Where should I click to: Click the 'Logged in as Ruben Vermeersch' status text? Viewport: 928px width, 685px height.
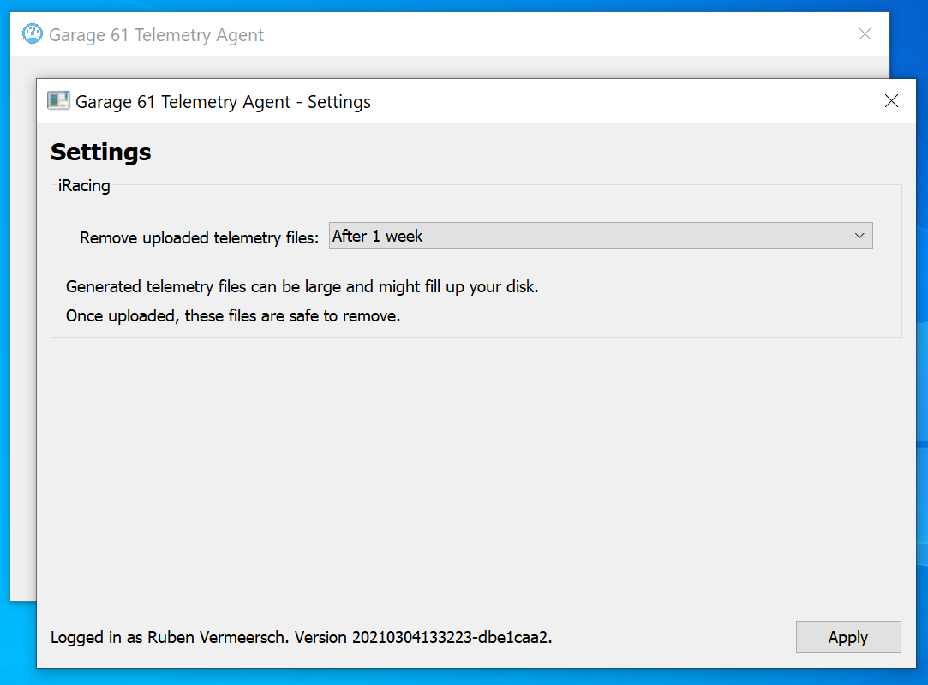(171, 637)
